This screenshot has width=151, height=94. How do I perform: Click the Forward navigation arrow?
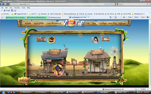5,4
